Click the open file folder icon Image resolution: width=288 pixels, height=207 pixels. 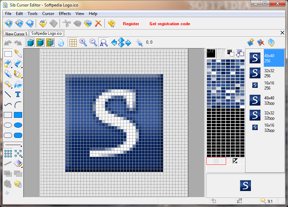[x=43, y=23]
